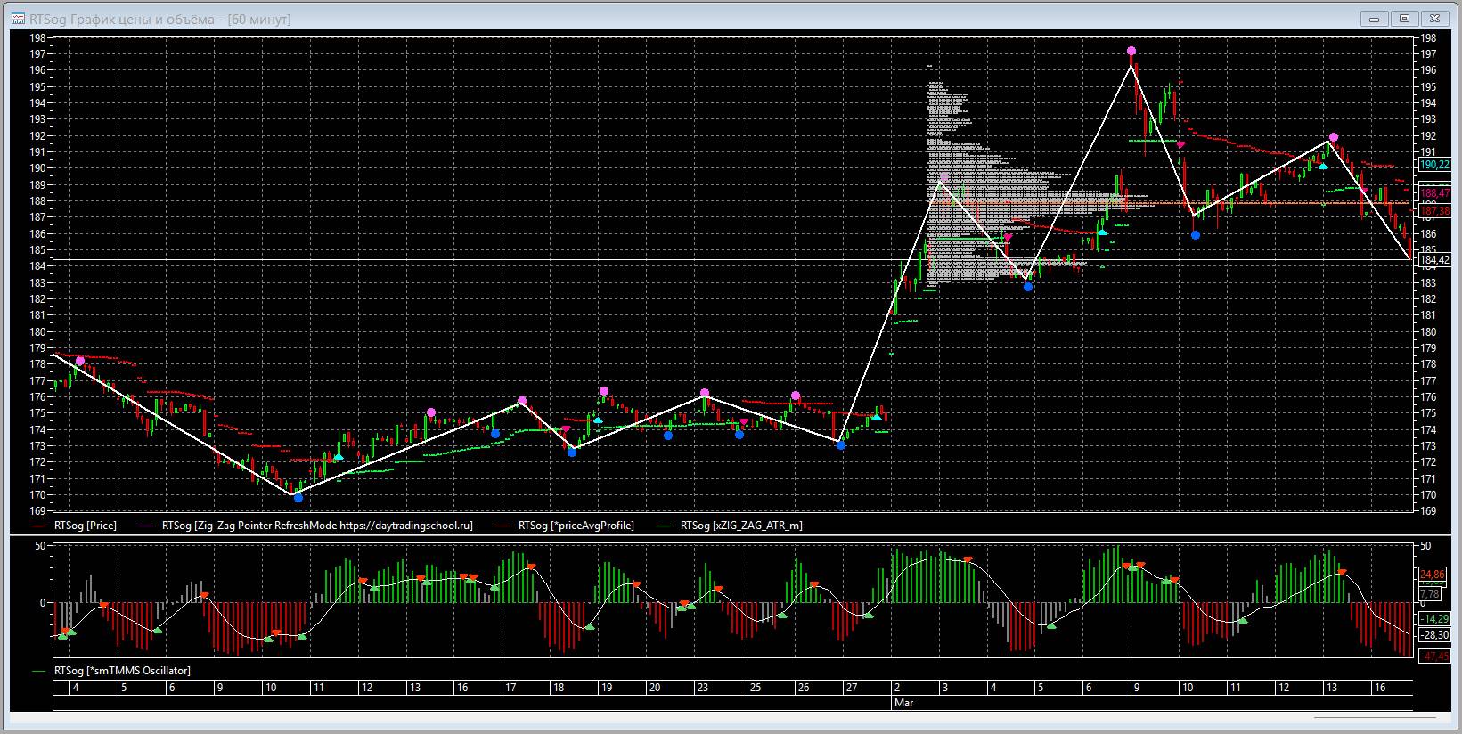Click the pink high marker near 192 on March 13
The image size is (1462, 734).
[1334, 137]
